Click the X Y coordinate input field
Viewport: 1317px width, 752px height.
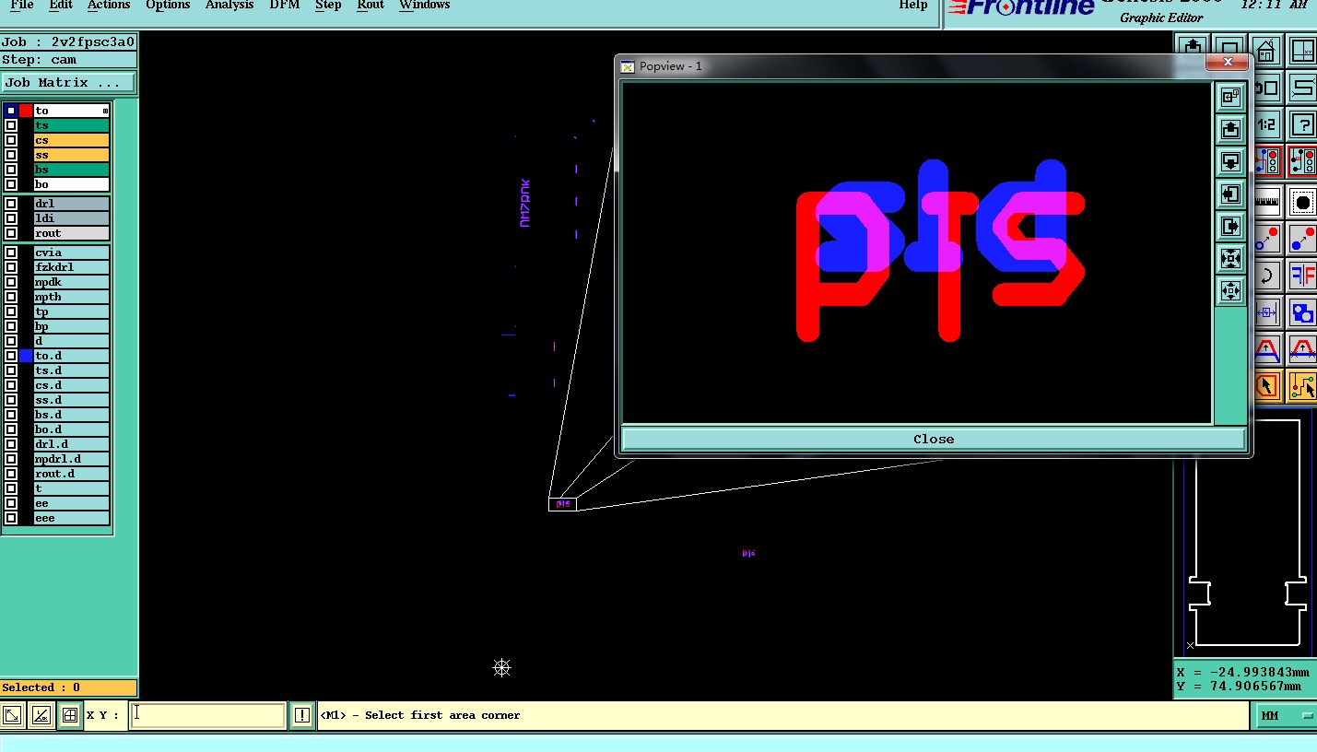(207, 715)
